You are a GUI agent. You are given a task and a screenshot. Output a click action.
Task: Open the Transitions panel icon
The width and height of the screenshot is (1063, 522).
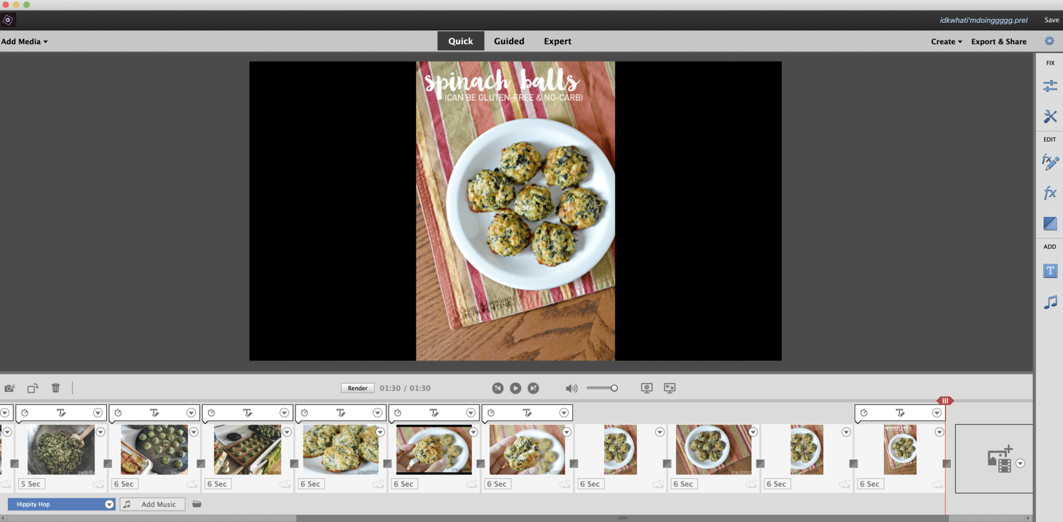(1050, 223)
